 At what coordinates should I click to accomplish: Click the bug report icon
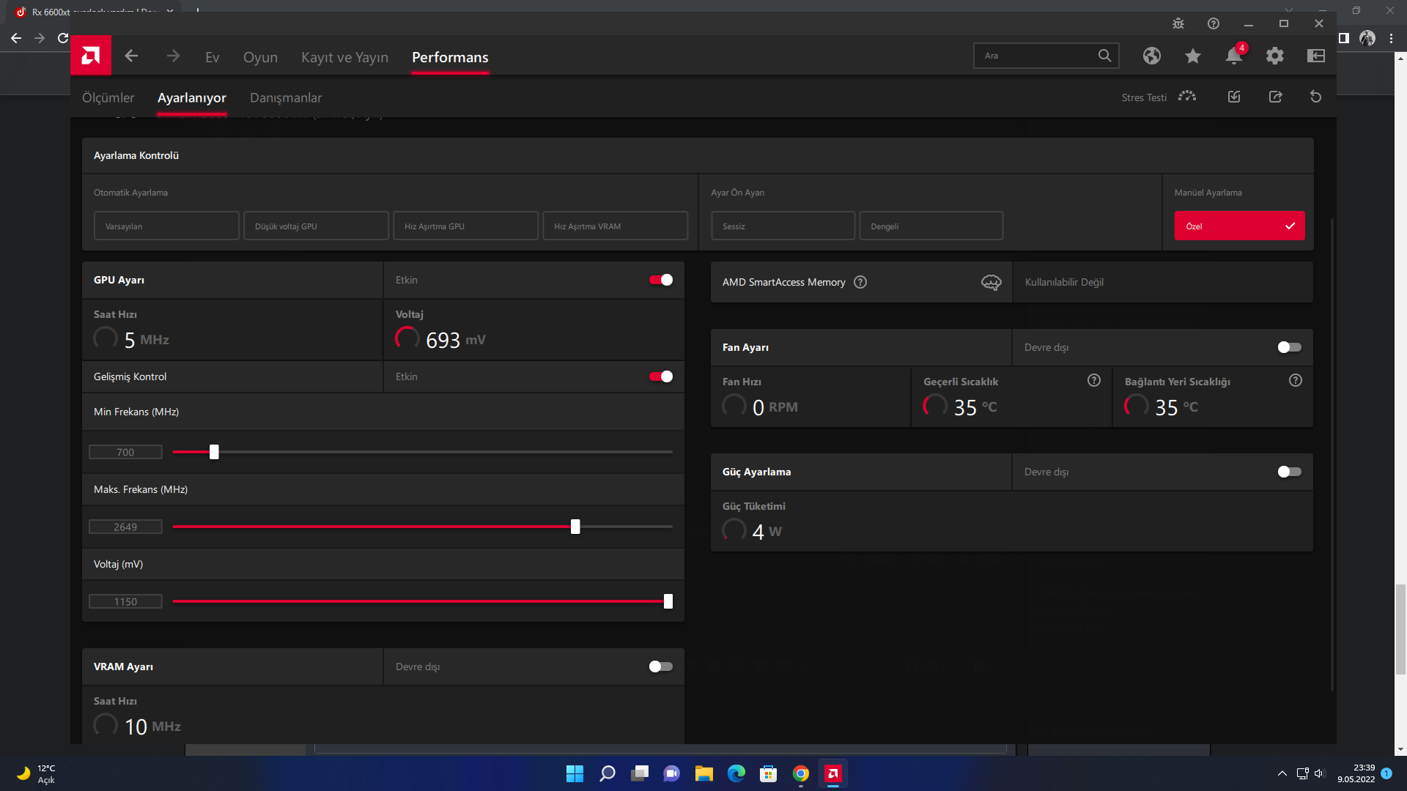point(1178,23)
